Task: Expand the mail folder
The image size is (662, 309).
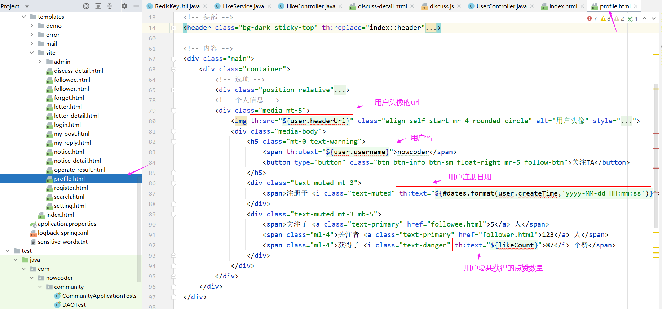Action: click(32, 44)
